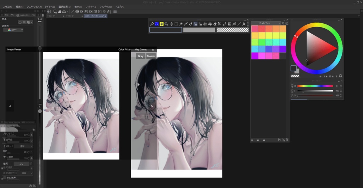Expand the 紙質濃度 plus expander

(x=2, y=169)
